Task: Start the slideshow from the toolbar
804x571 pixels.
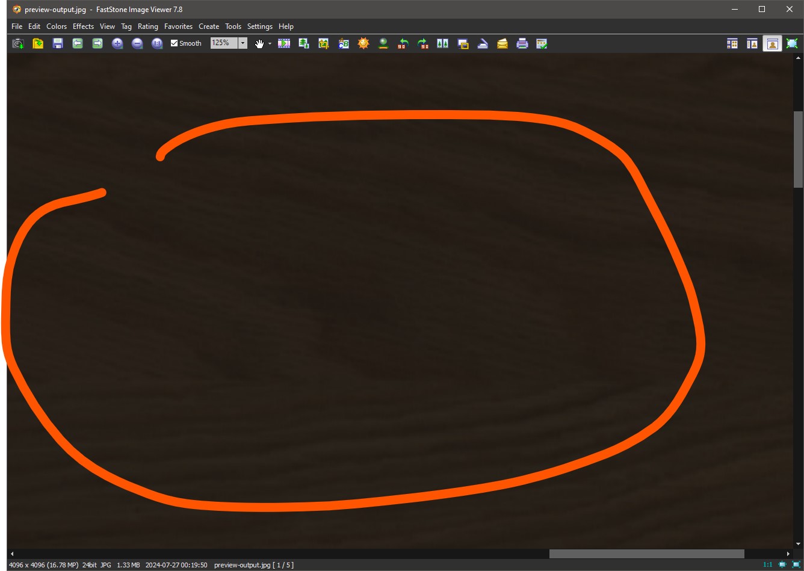Action: tap(284, 43)
